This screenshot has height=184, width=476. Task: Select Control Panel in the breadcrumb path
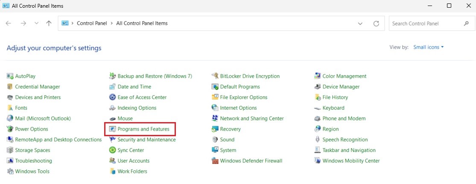tap(91, 23)
